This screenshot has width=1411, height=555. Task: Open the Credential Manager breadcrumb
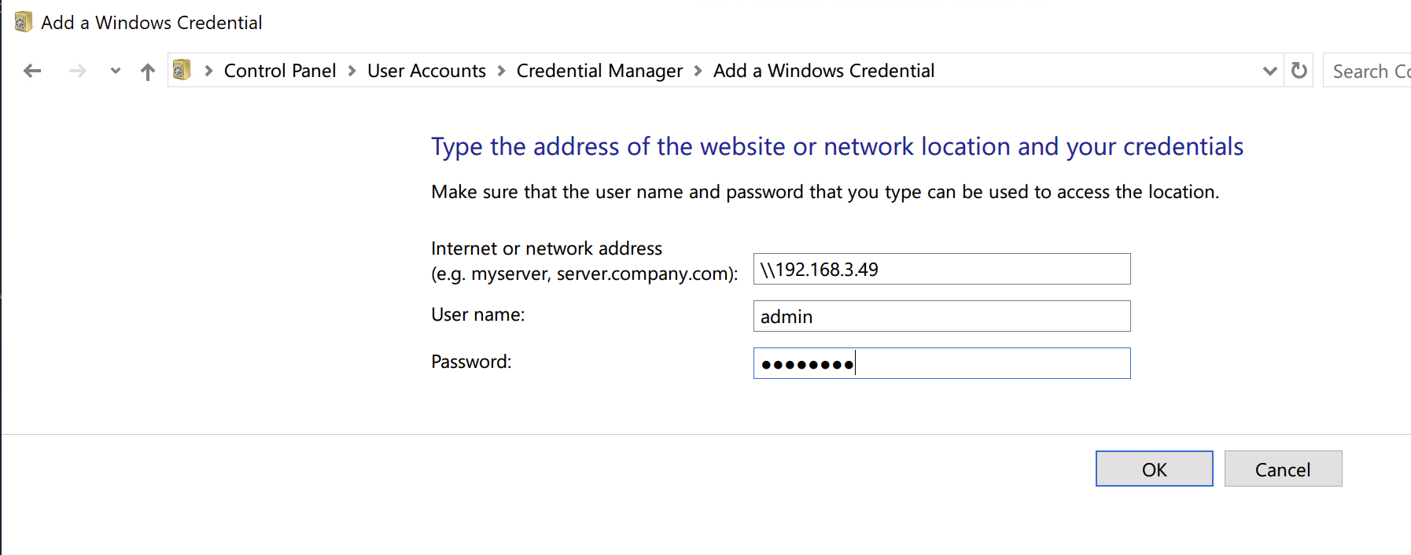599,71
